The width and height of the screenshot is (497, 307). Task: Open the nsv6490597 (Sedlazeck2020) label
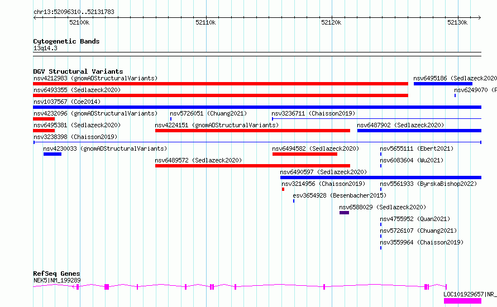pos(323,172)
